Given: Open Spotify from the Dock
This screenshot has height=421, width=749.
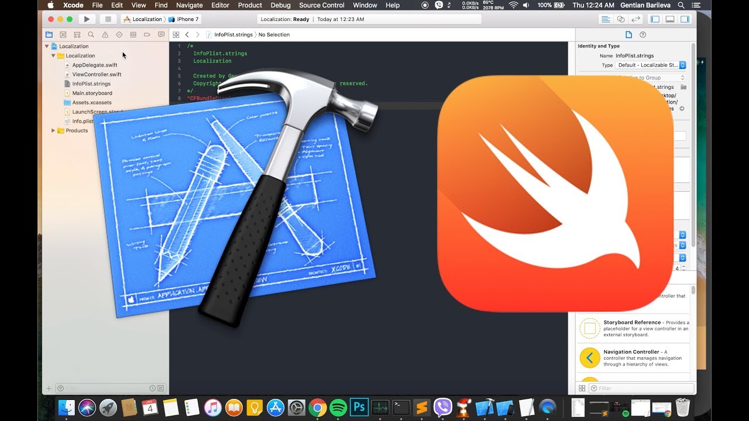Looking at the screenshot, I should [x=338, y=407].
